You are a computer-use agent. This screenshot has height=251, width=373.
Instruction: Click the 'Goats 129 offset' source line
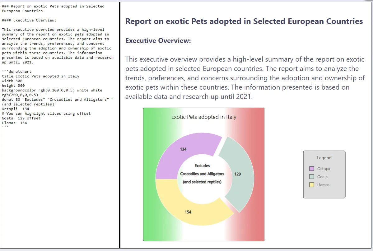(21, 118)
